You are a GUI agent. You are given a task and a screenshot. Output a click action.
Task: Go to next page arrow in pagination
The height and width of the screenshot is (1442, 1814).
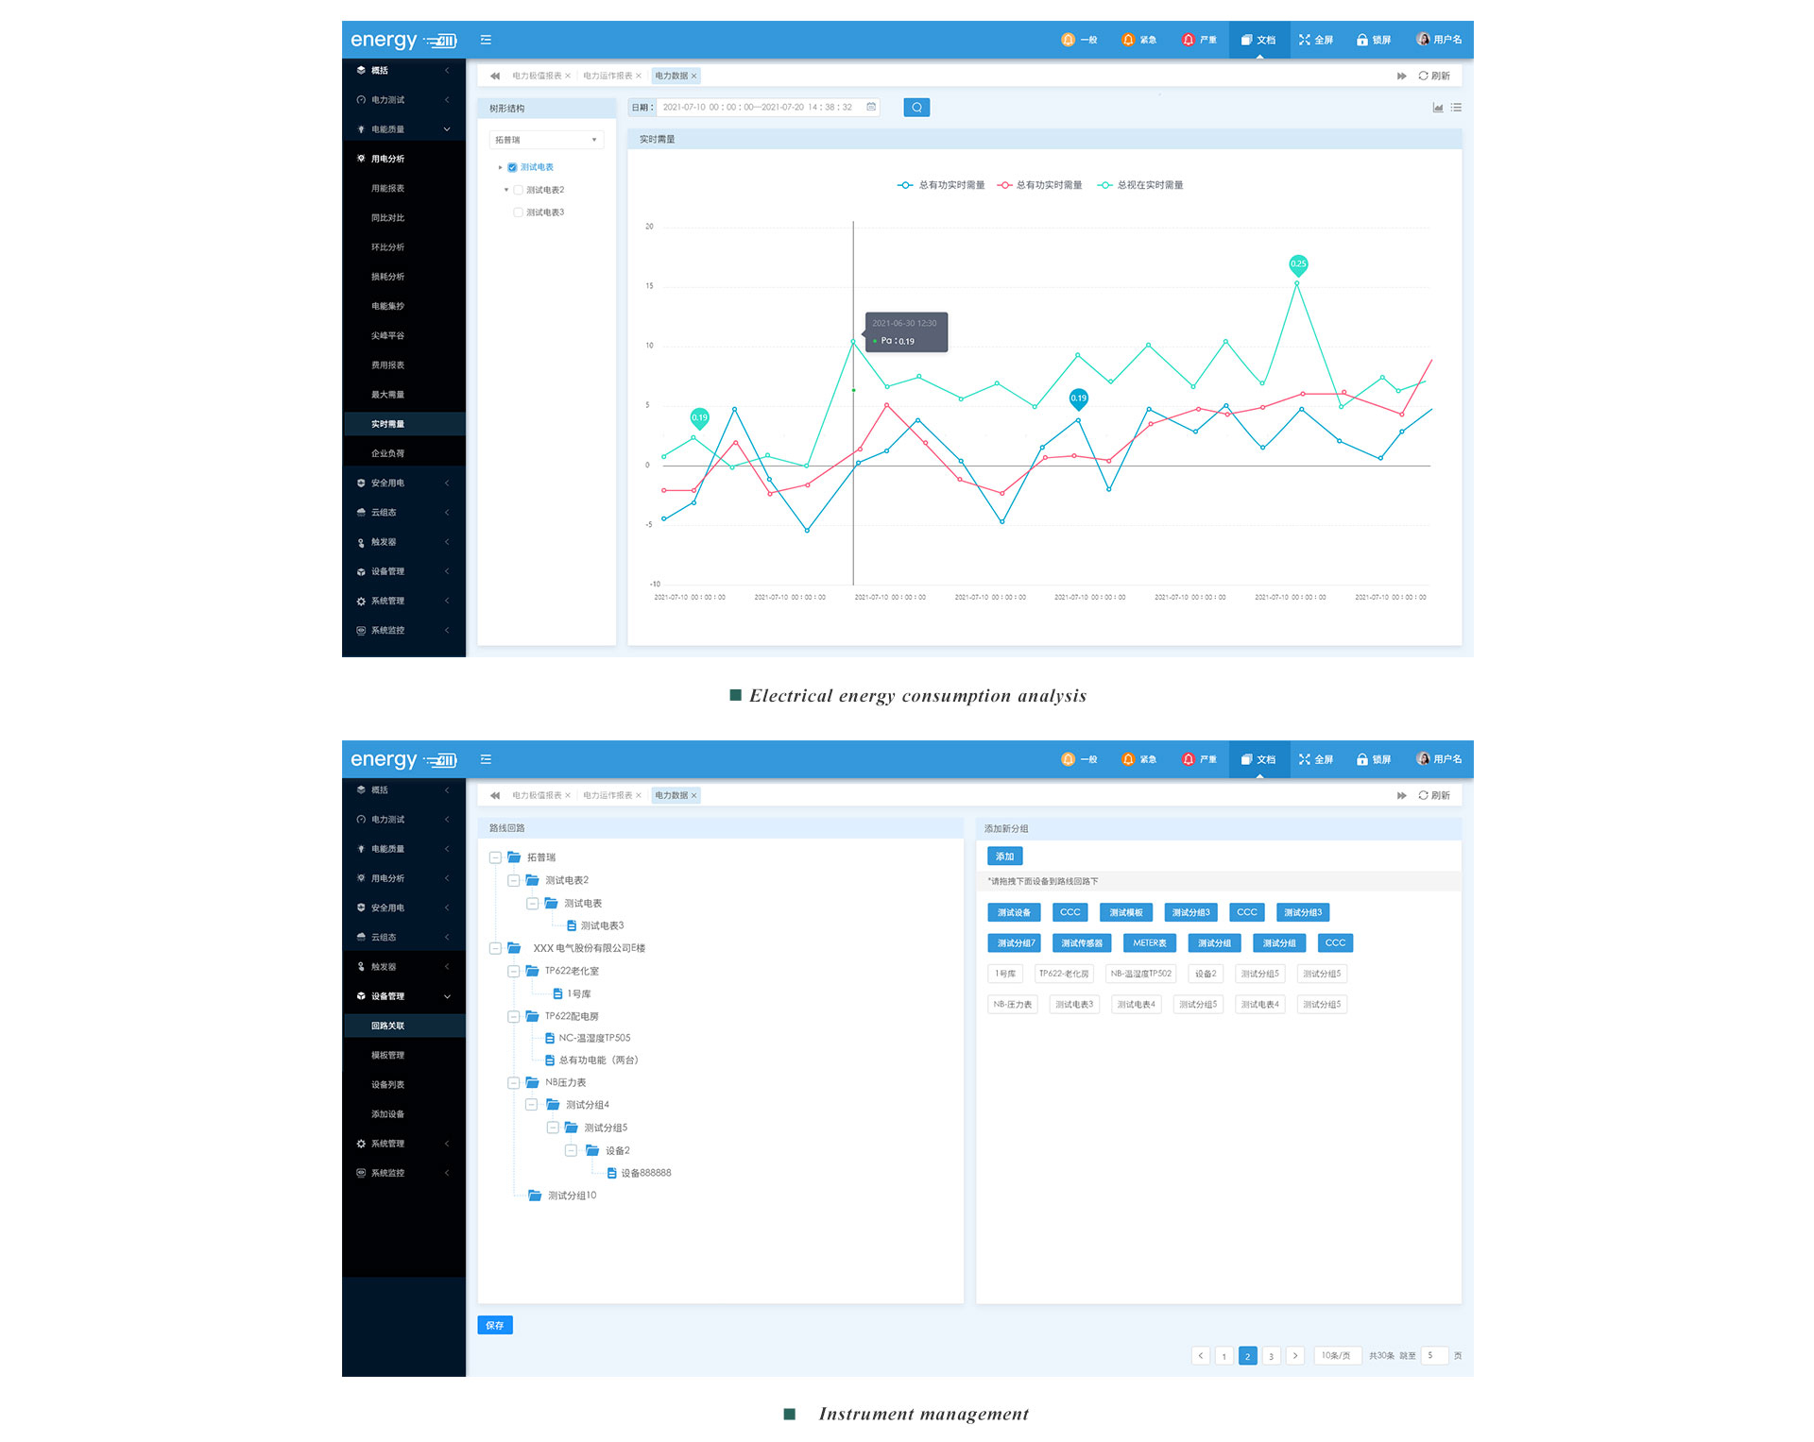point(1295,1355)
